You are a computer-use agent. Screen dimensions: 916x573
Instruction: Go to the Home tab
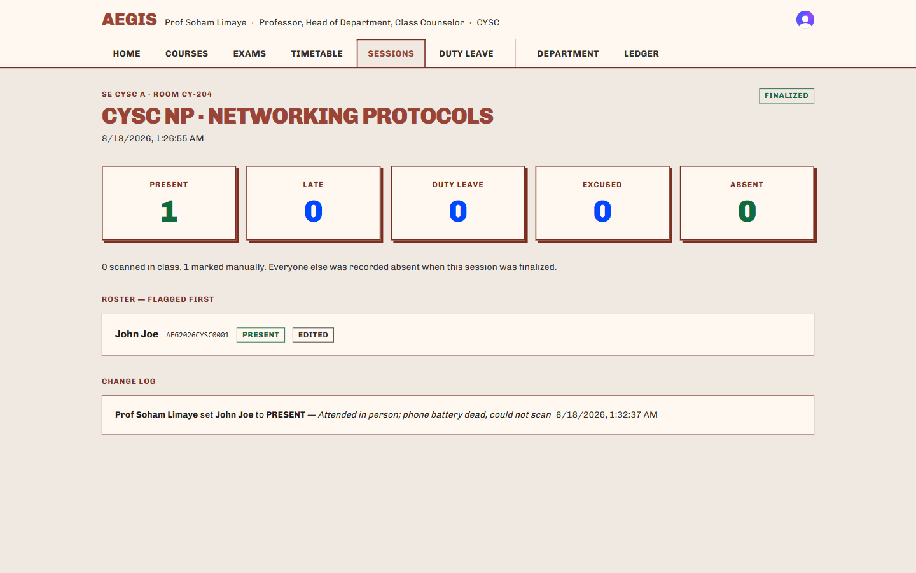pyautogui.click(x=127, y=53)
